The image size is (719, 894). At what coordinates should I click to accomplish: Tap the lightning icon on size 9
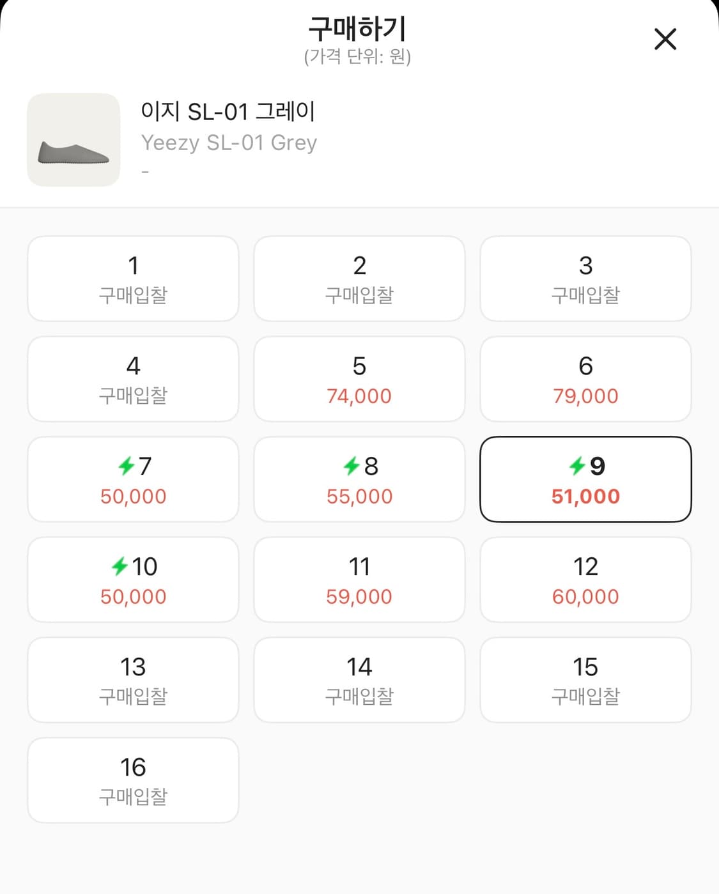(x=577, y=466)
